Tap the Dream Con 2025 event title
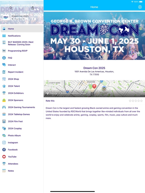Screen dimensions: 145x193 coord(94,68)
